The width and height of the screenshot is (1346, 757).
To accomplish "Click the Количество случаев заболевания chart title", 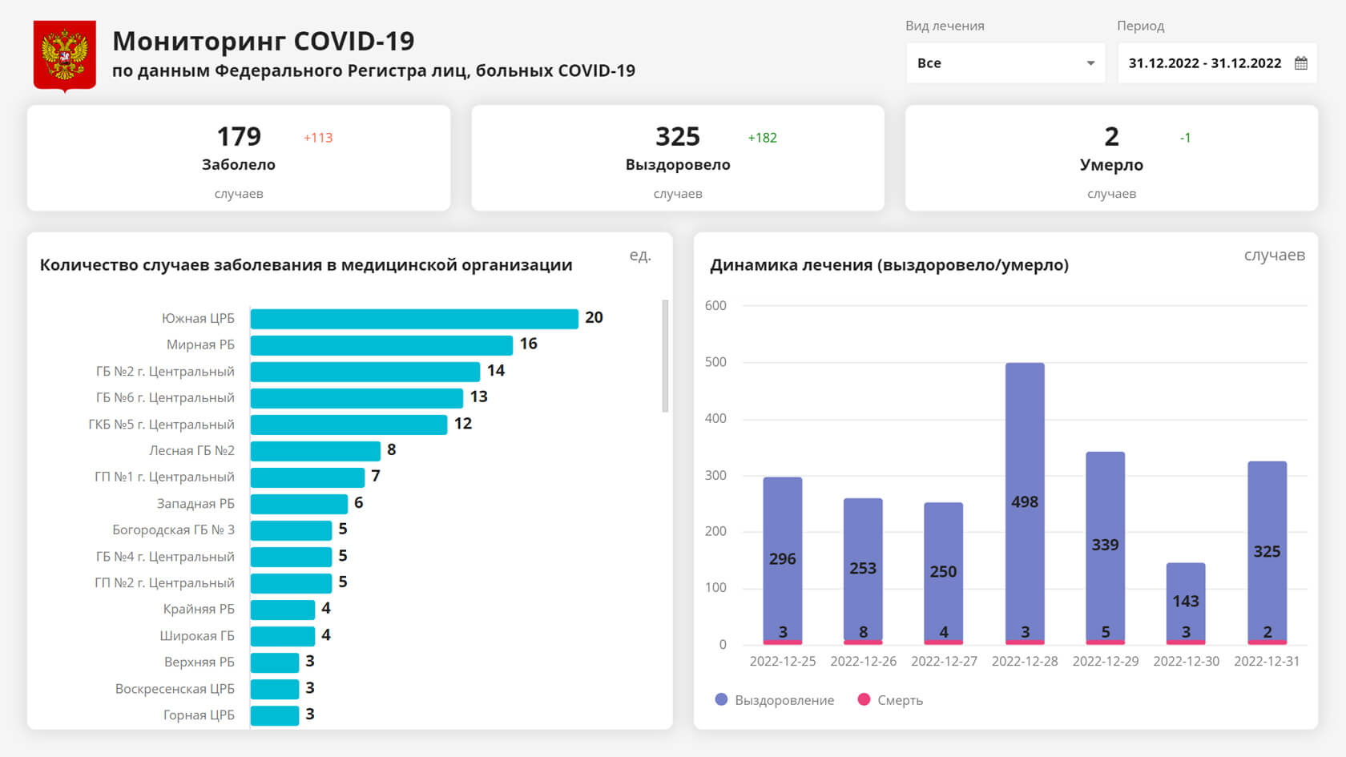I will pyautogui.click(x=306, y=265).
